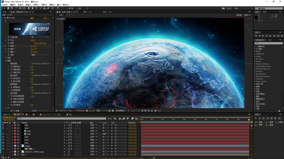Hide layer 23 ORB with eye toggle
Image resolution: width=284 pixels, height=159 pixels.
click(3, 125)
